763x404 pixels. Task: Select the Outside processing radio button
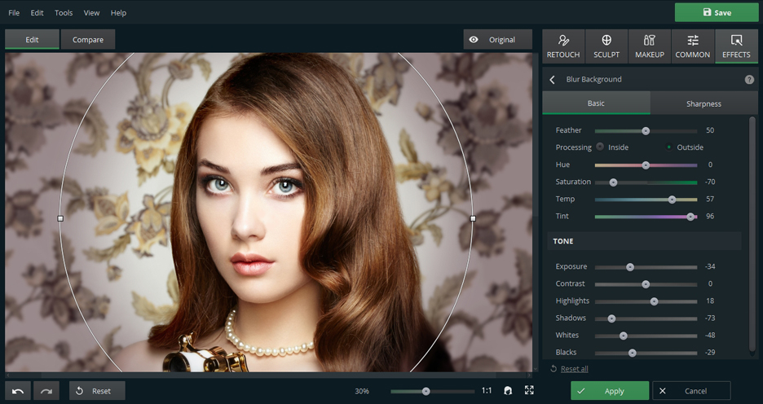pos(669,147)
